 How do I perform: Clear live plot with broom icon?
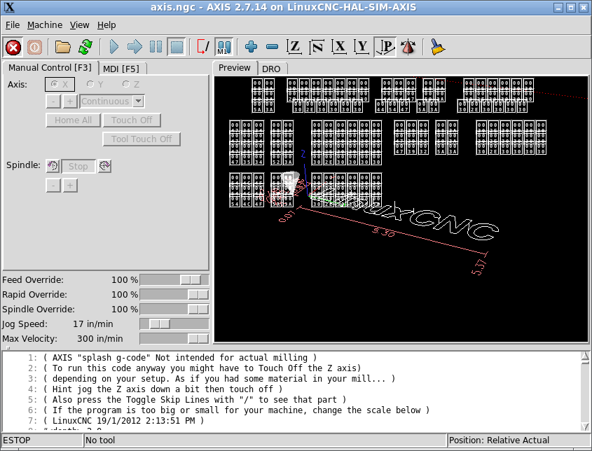point(437,47)
